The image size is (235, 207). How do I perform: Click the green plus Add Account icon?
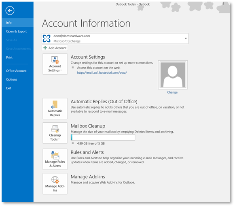(x=45, y=48)
